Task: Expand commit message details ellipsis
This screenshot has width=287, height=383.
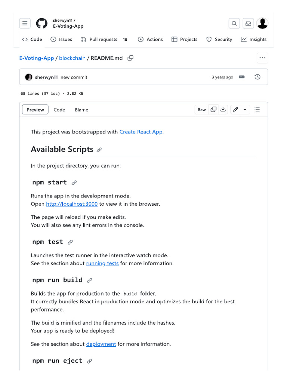Action: (x=242, y=77)
